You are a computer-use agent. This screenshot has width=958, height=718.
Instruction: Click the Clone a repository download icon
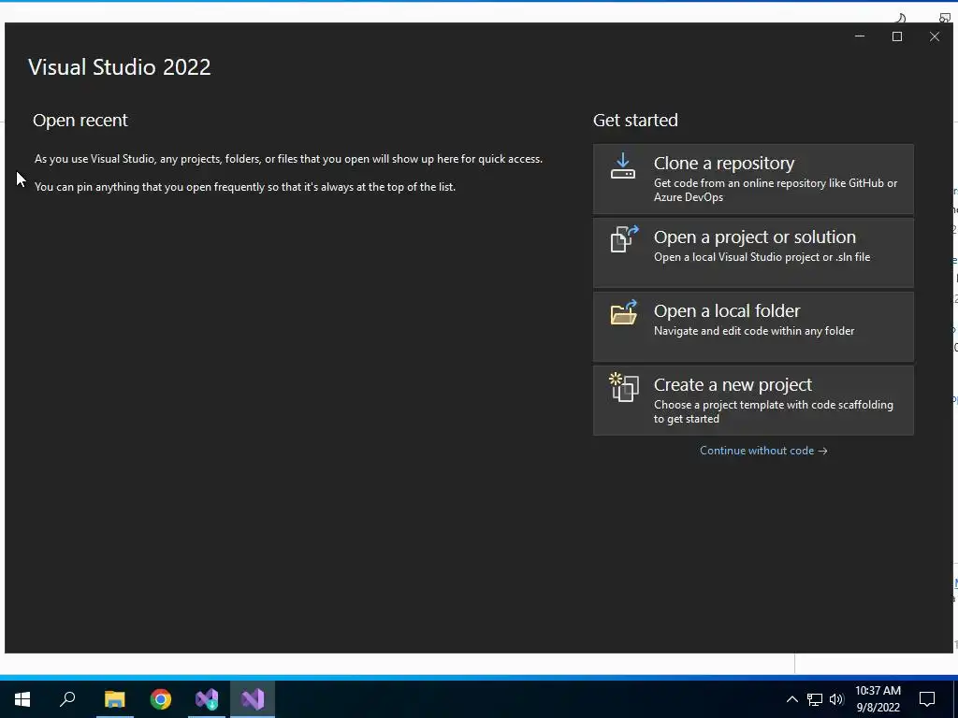pyautogui.click(x=622, y=166)
